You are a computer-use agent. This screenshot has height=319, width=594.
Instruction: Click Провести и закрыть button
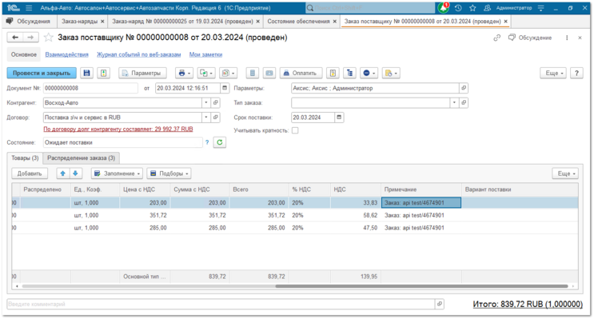pos(42,73)
